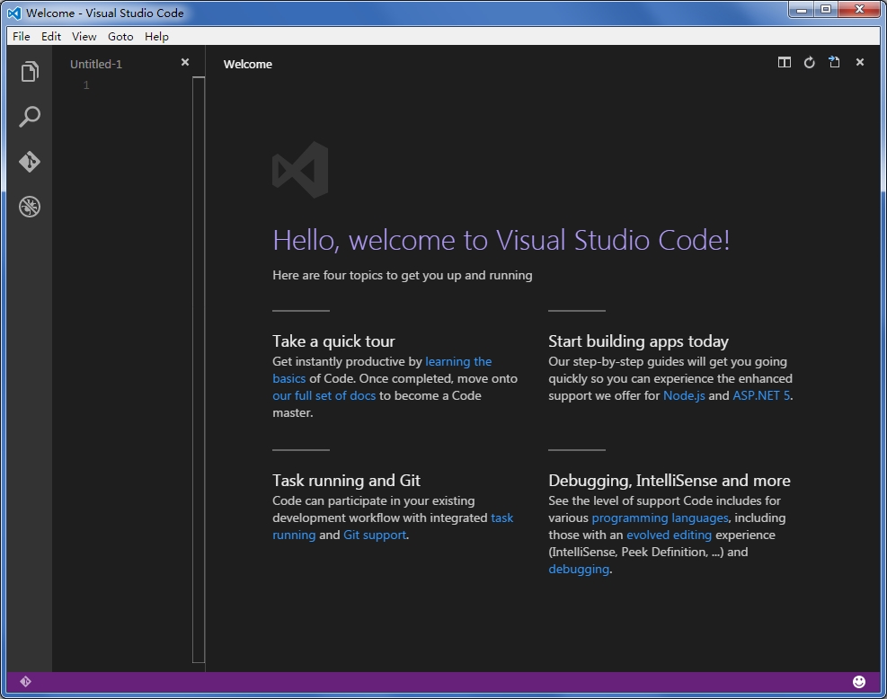
Task: Open the File menu
Action: pos(21,36)
